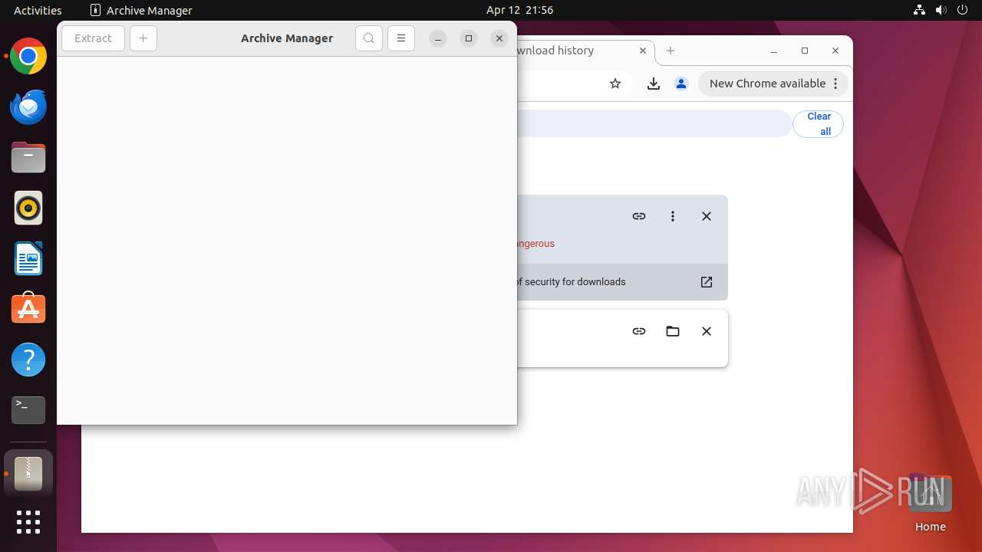Minimize the Archive Manager window
This screenshot has width=982, height=552.
[438, 38]
